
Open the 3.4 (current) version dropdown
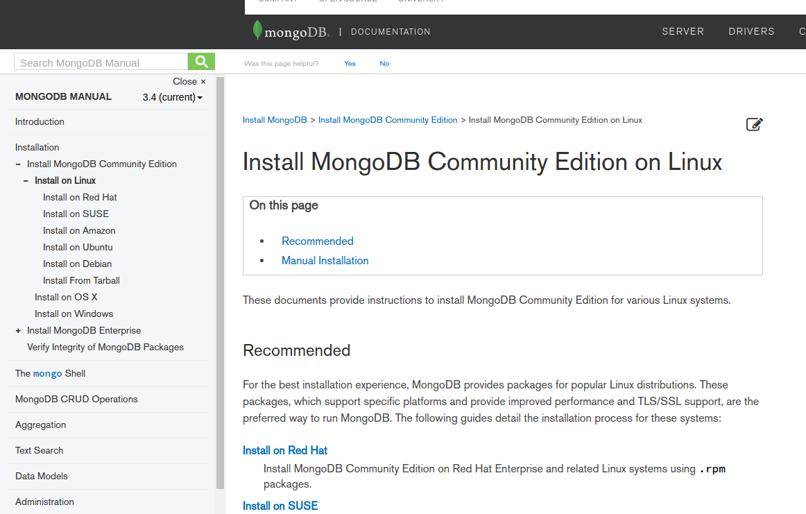(x=172, y=97)
